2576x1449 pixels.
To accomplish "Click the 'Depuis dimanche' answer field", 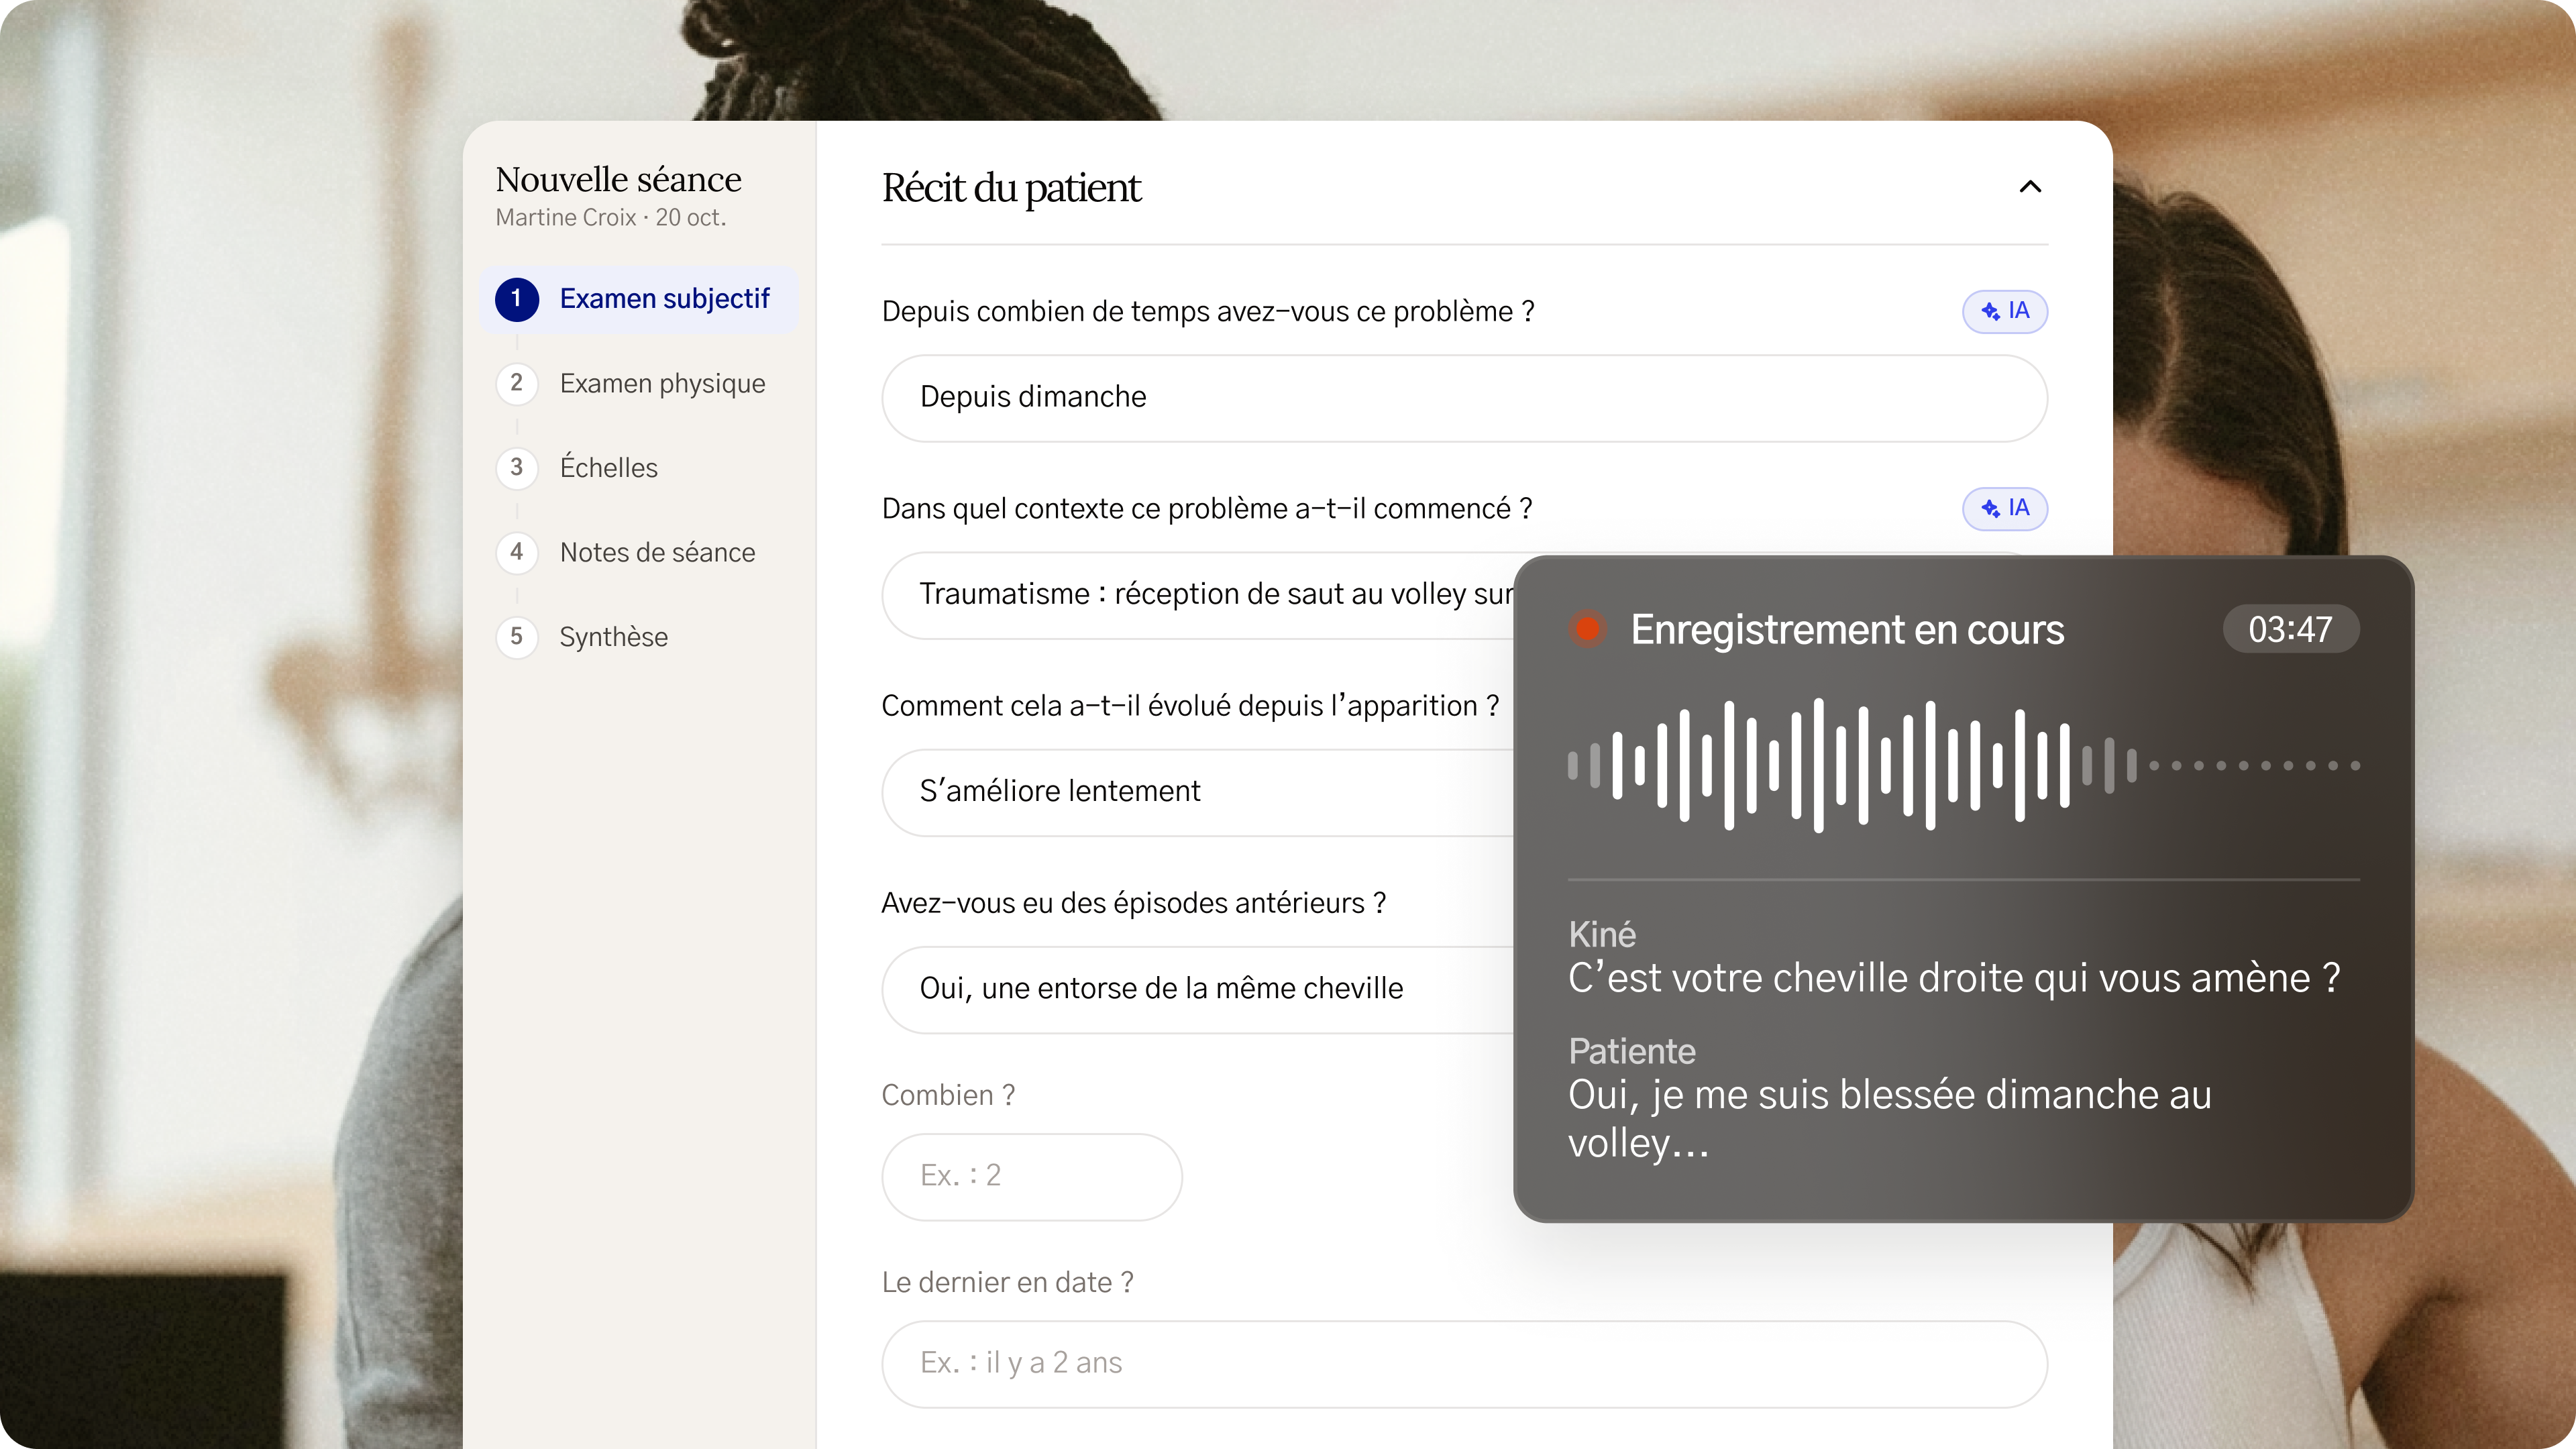I will (x=1464, y=397).
